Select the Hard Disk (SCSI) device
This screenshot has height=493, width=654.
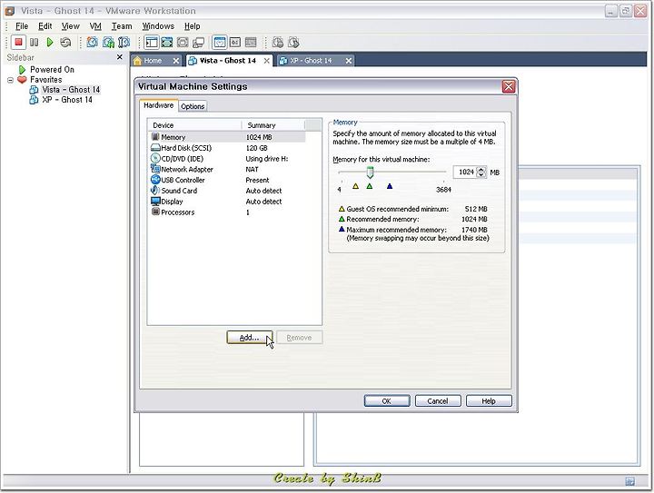[x=228, y=148]
